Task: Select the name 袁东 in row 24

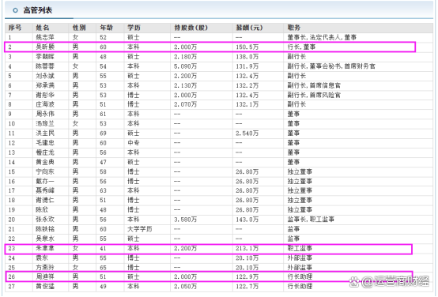Action: (x=42, y=258)
